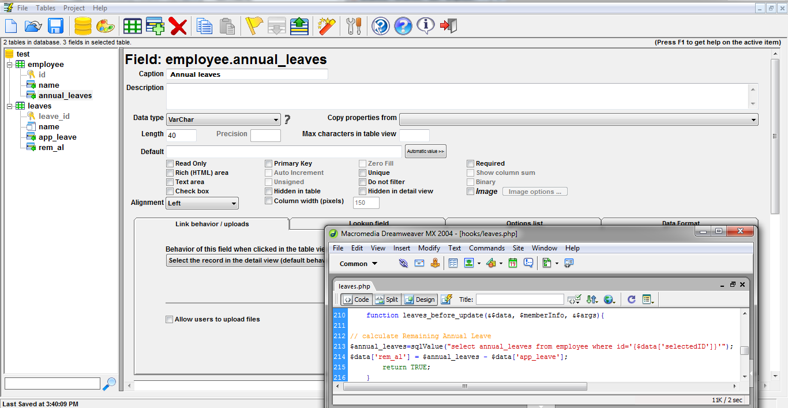Switch to Code view in Dreamweaver
The width and height of the screenshot is (788, 408).
(x=357, y=300)
